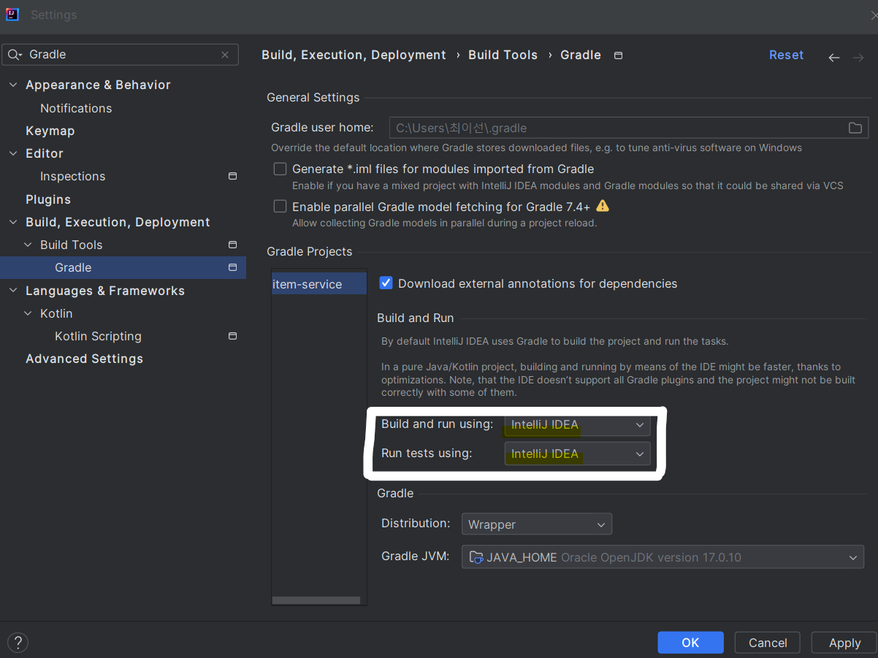Image resolution: width=878 pixels, height=658 pixels.
Task: Click the Gradle breadcrumb text
Action: (581, 55)
